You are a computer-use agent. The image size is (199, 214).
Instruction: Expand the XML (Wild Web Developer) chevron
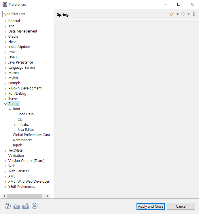pos(5,182)
